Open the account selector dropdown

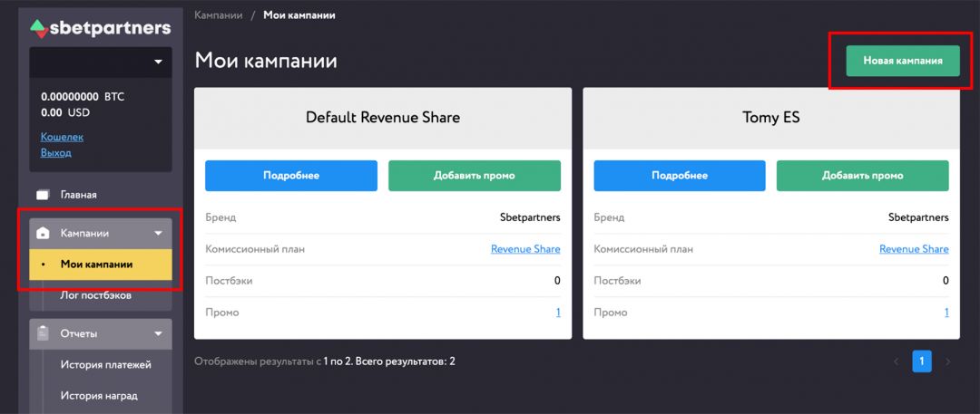click(101, 62)
